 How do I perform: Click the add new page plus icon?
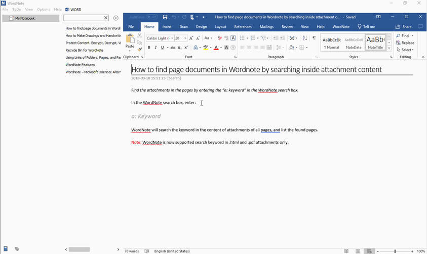[x=116, y=18]
